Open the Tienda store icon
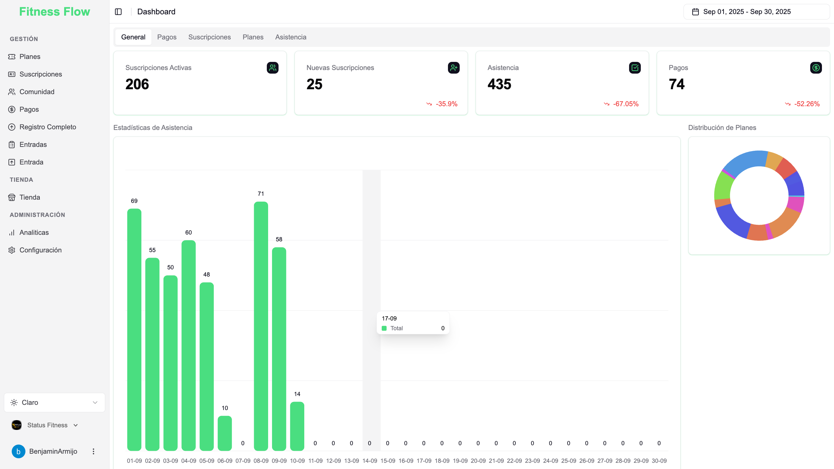 pyautogui.click(x=12, y=197)
